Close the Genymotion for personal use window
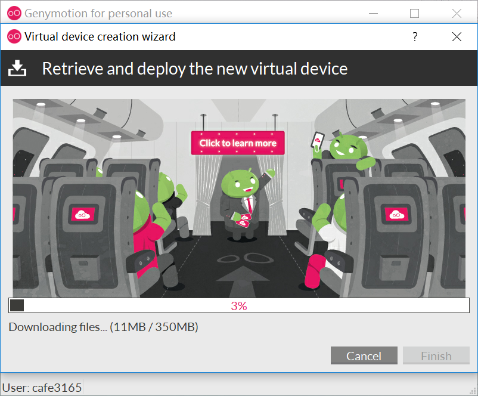Image resolution: width=478 pixels, height=396 pixels. [457, 14]
